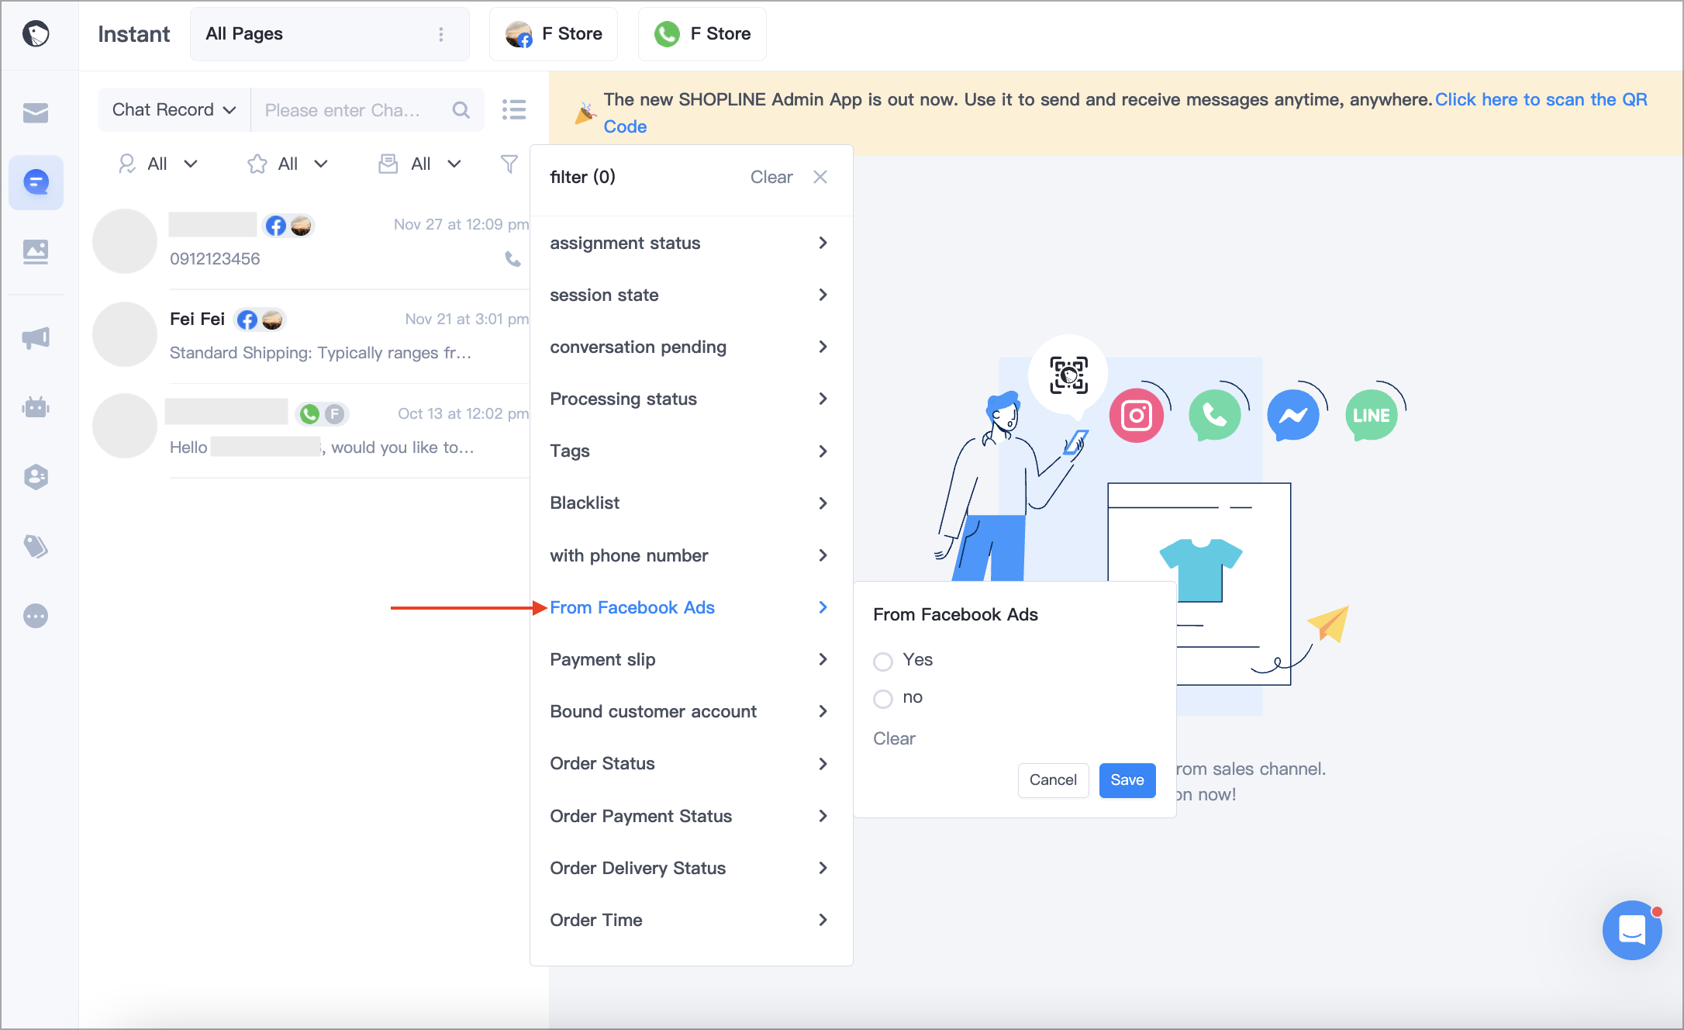The width and height of the screenshot is (1684, 1030).
Task: Click Clear in filter header
Action: click(x=771, y=178)
